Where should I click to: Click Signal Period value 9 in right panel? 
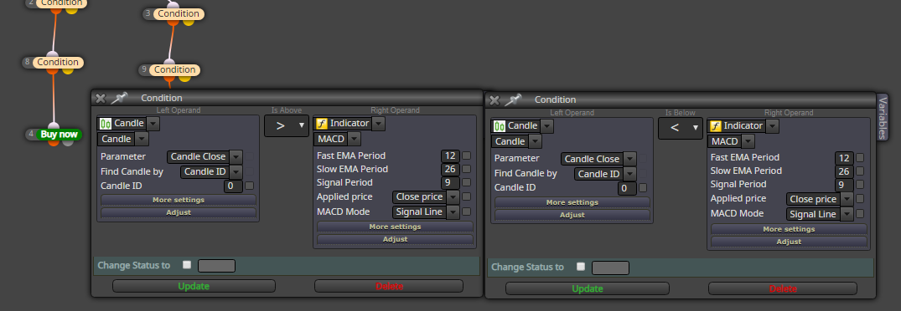pos(844,185)
